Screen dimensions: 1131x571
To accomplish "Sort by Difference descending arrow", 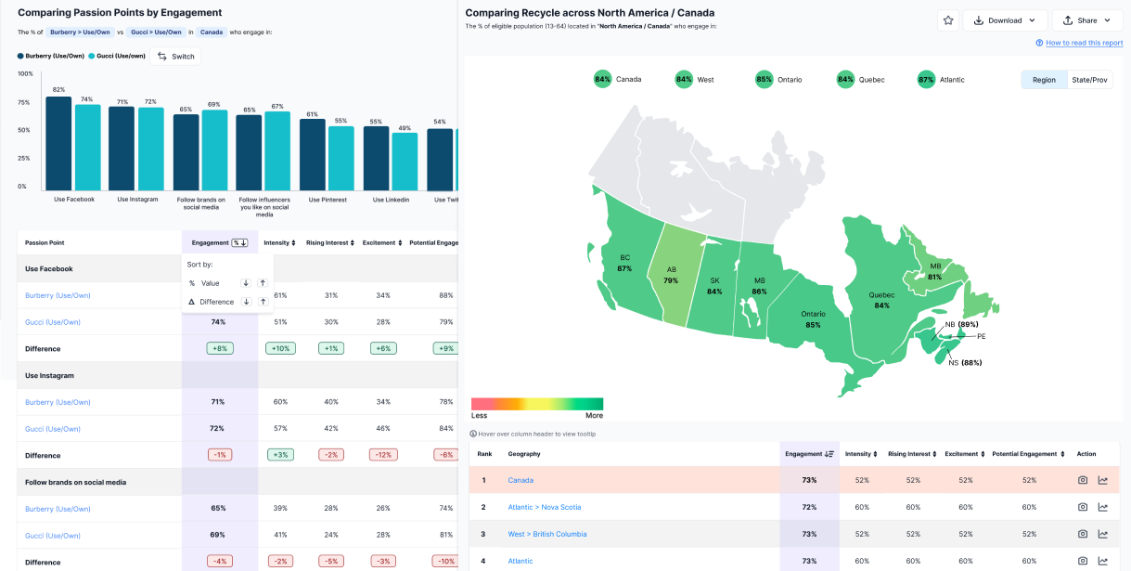I will coord(246,302).
